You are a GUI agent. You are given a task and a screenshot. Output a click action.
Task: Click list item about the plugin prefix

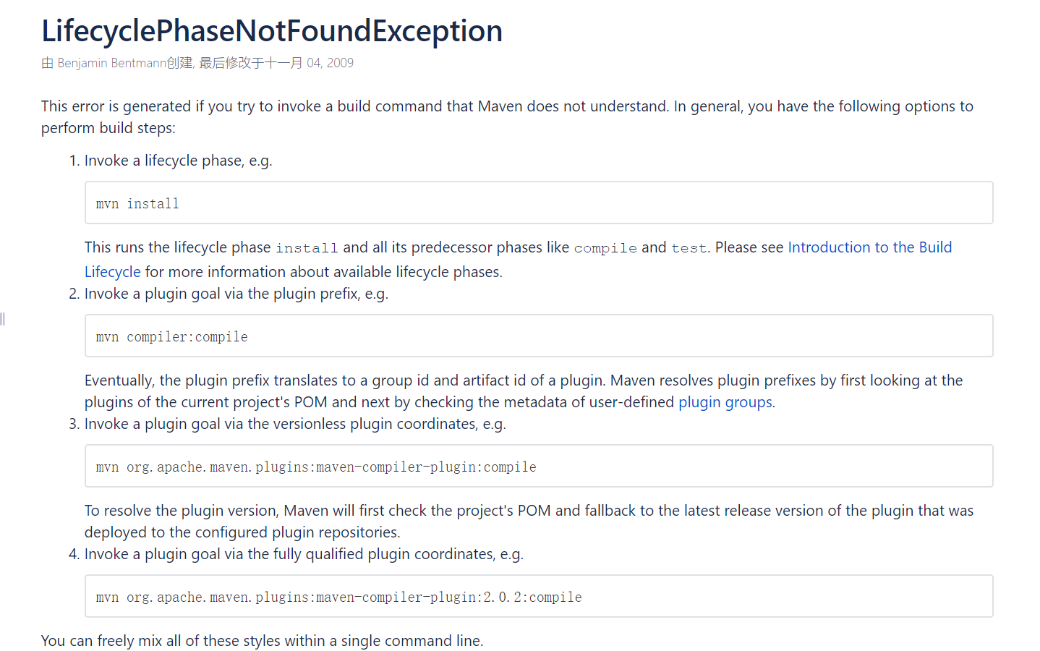click(236, 294)
